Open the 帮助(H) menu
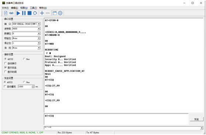The height and width of the screenshot is (135, 206). 43,8
